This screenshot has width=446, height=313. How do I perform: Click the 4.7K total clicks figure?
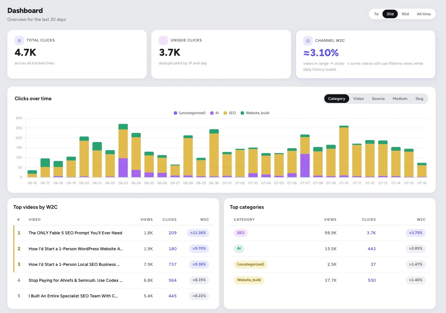[26, 52]
